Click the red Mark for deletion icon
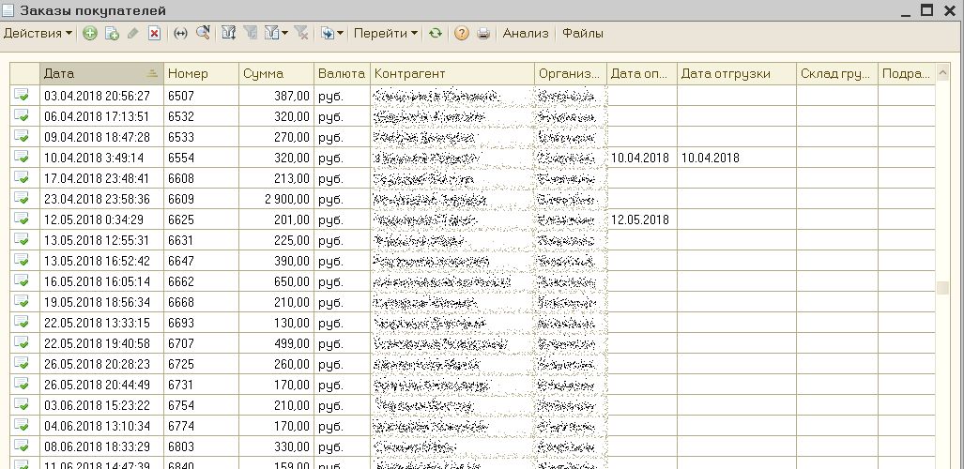This screenshot has width=964, height=469. (154, 34)
